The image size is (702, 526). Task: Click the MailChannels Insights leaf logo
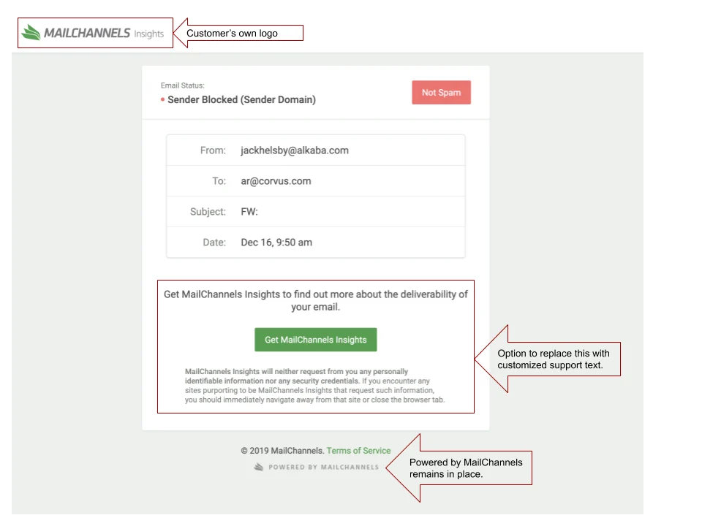[x=31, y=32]
